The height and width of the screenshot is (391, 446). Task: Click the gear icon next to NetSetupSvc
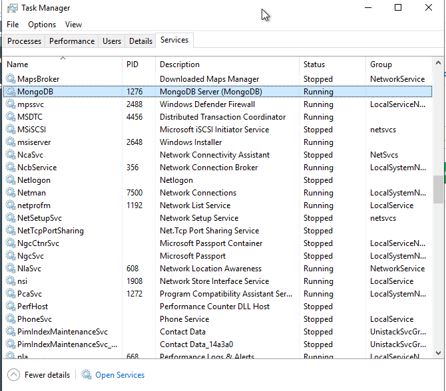click(11, 217)
